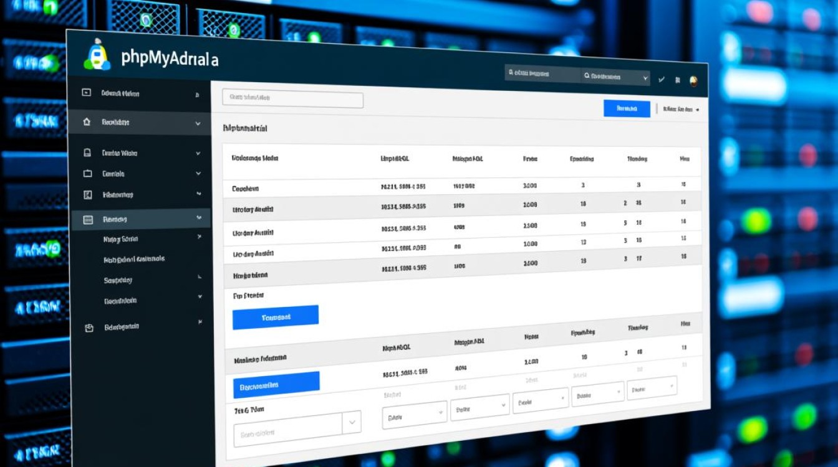Open the user avatar in the header

point(693,81)
